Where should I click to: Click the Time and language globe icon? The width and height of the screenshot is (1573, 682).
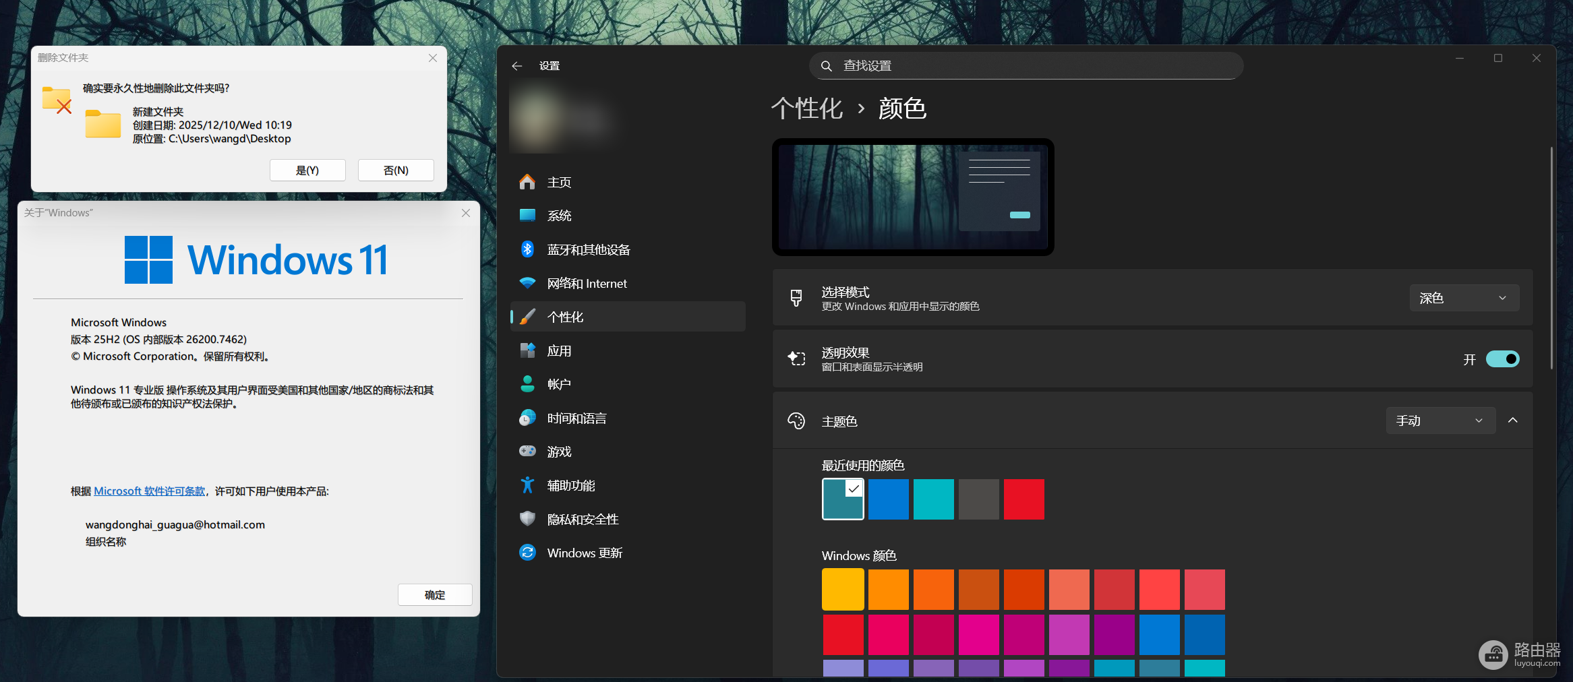tap(527, 418)
